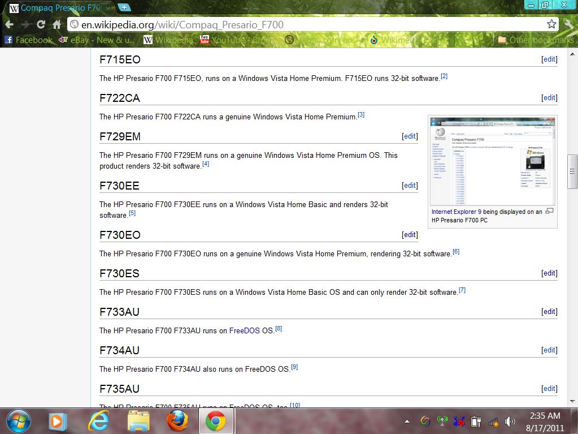This screenshot has width=578, height=434.
Task: Open the Windows Start menu
Action: pos(18,420)
